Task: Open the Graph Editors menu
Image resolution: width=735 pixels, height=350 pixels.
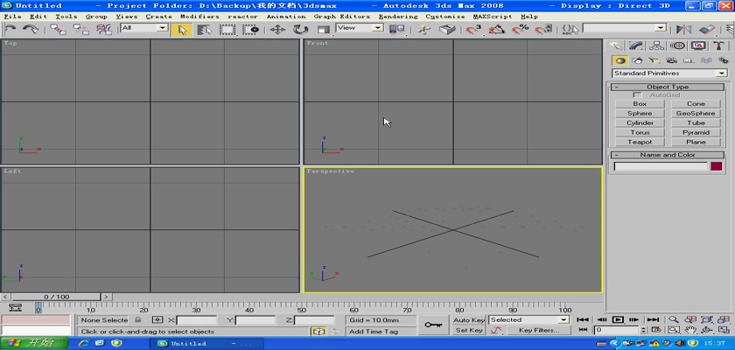Action: [x=342, y=17]
